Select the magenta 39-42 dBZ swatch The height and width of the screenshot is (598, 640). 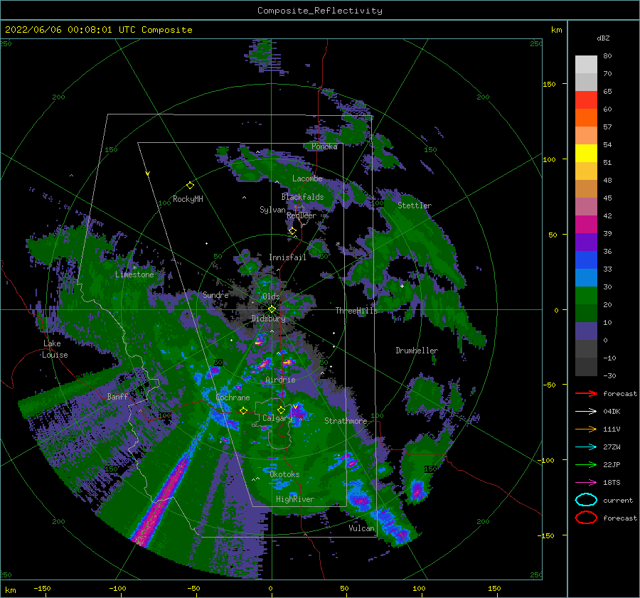pos(586,224)
